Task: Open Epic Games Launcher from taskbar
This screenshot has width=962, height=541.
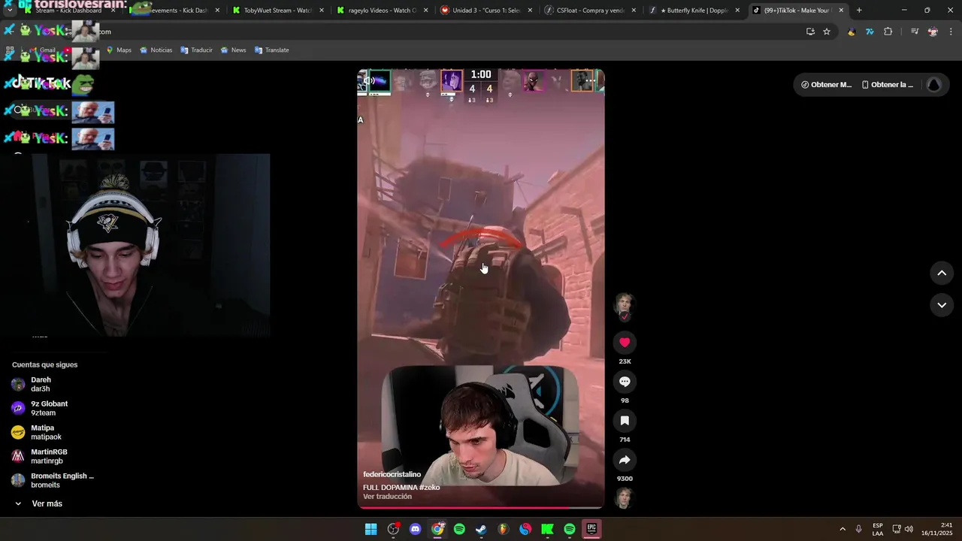Action: (x=591, y=530)
